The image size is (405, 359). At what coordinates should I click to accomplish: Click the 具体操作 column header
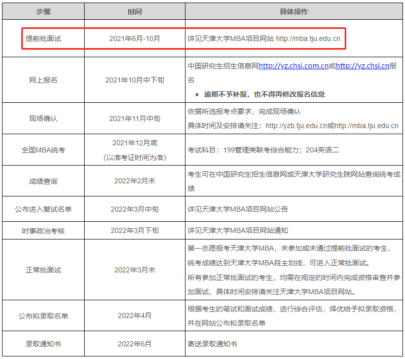(294, 12)
